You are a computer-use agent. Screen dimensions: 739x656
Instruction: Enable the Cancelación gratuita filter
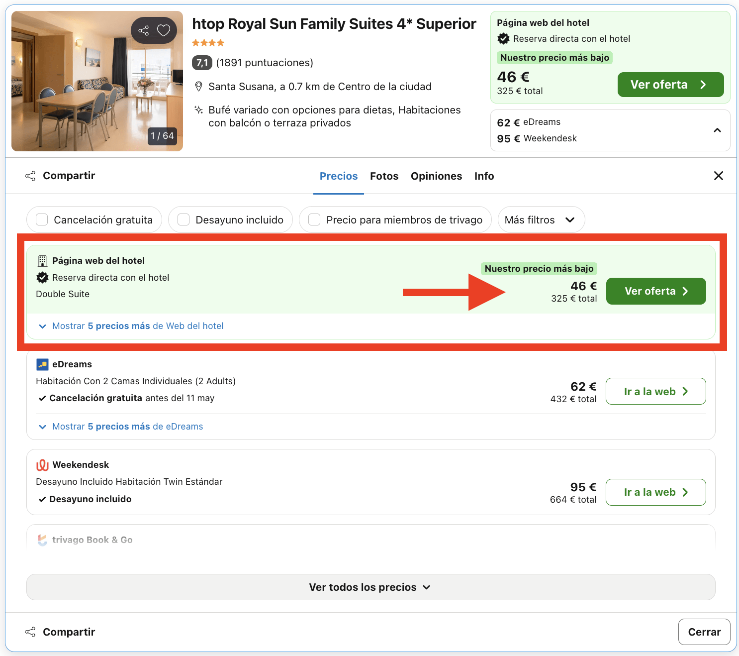click(x=42, y=219)
